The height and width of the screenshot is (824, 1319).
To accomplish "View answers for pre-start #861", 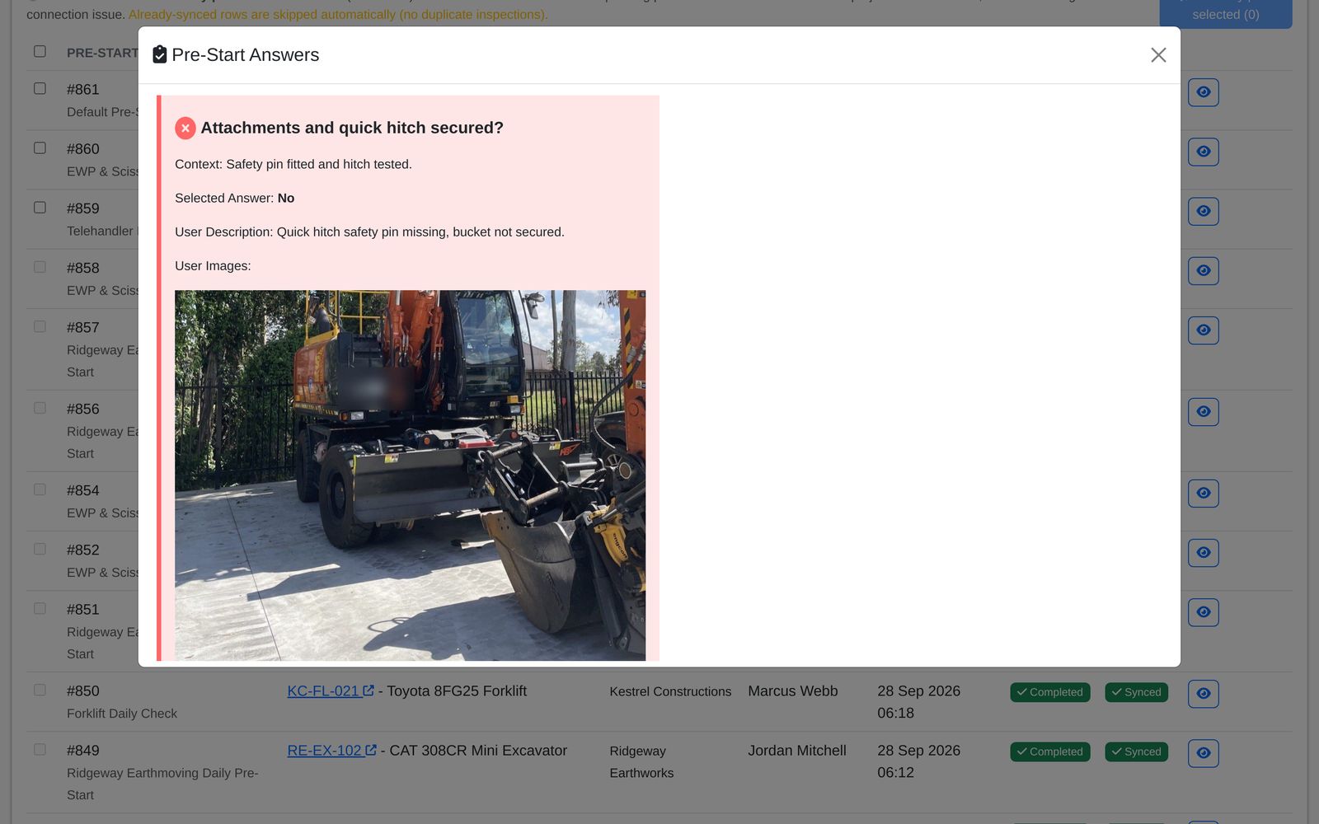I will [x=1203, y=92].
